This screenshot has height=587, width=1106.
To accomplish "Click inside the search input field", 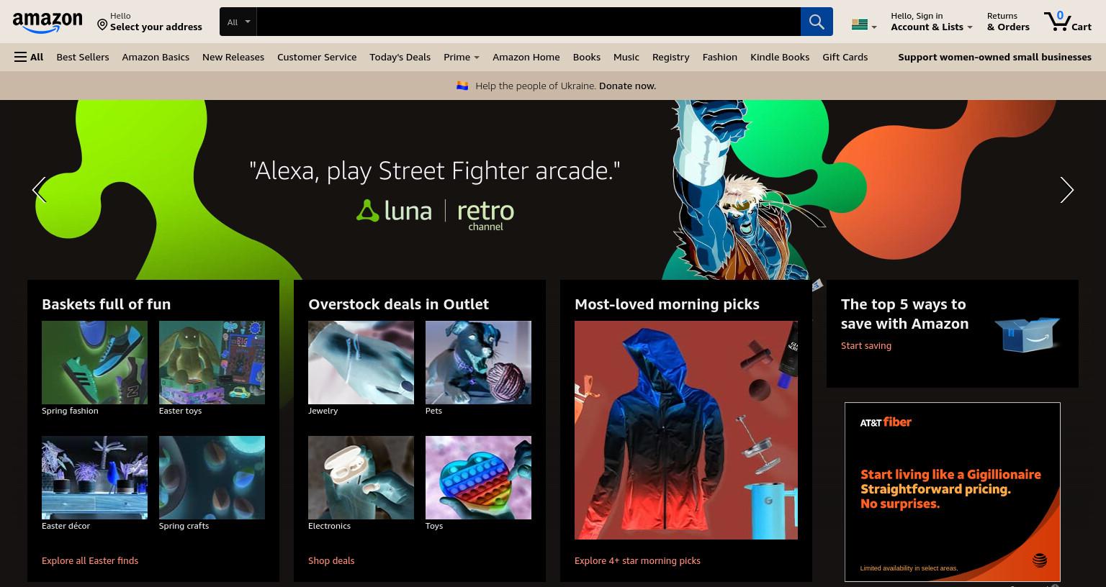I will click(x=529, y=22).
